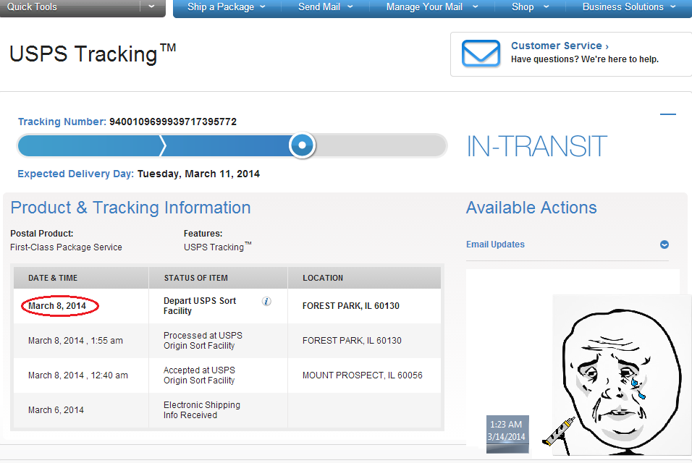The image size is (692, 463).
Task: Click the system clock showing 1:23 AM
Action: click(x=507, y=431)
